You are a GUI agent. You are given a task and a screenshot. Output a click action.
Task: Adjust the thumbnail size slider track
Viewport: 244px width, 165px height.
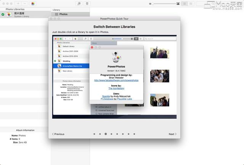pyautogui.click(x=164, y=3)
